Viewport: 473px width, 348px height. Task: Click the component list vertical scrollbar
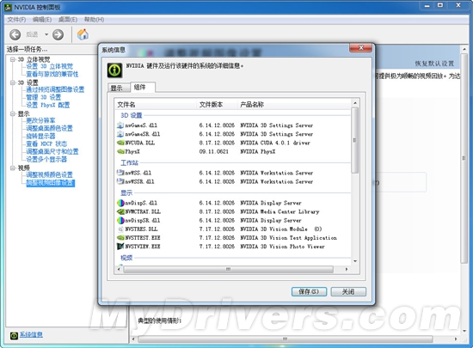click(x=355, y=182)
